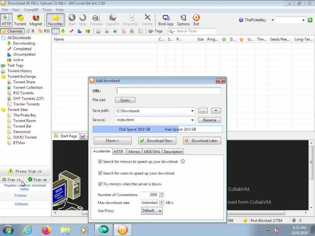Click the Sign in button in sidebar
This screenshot has height=236, width=315.
[12, 179]
